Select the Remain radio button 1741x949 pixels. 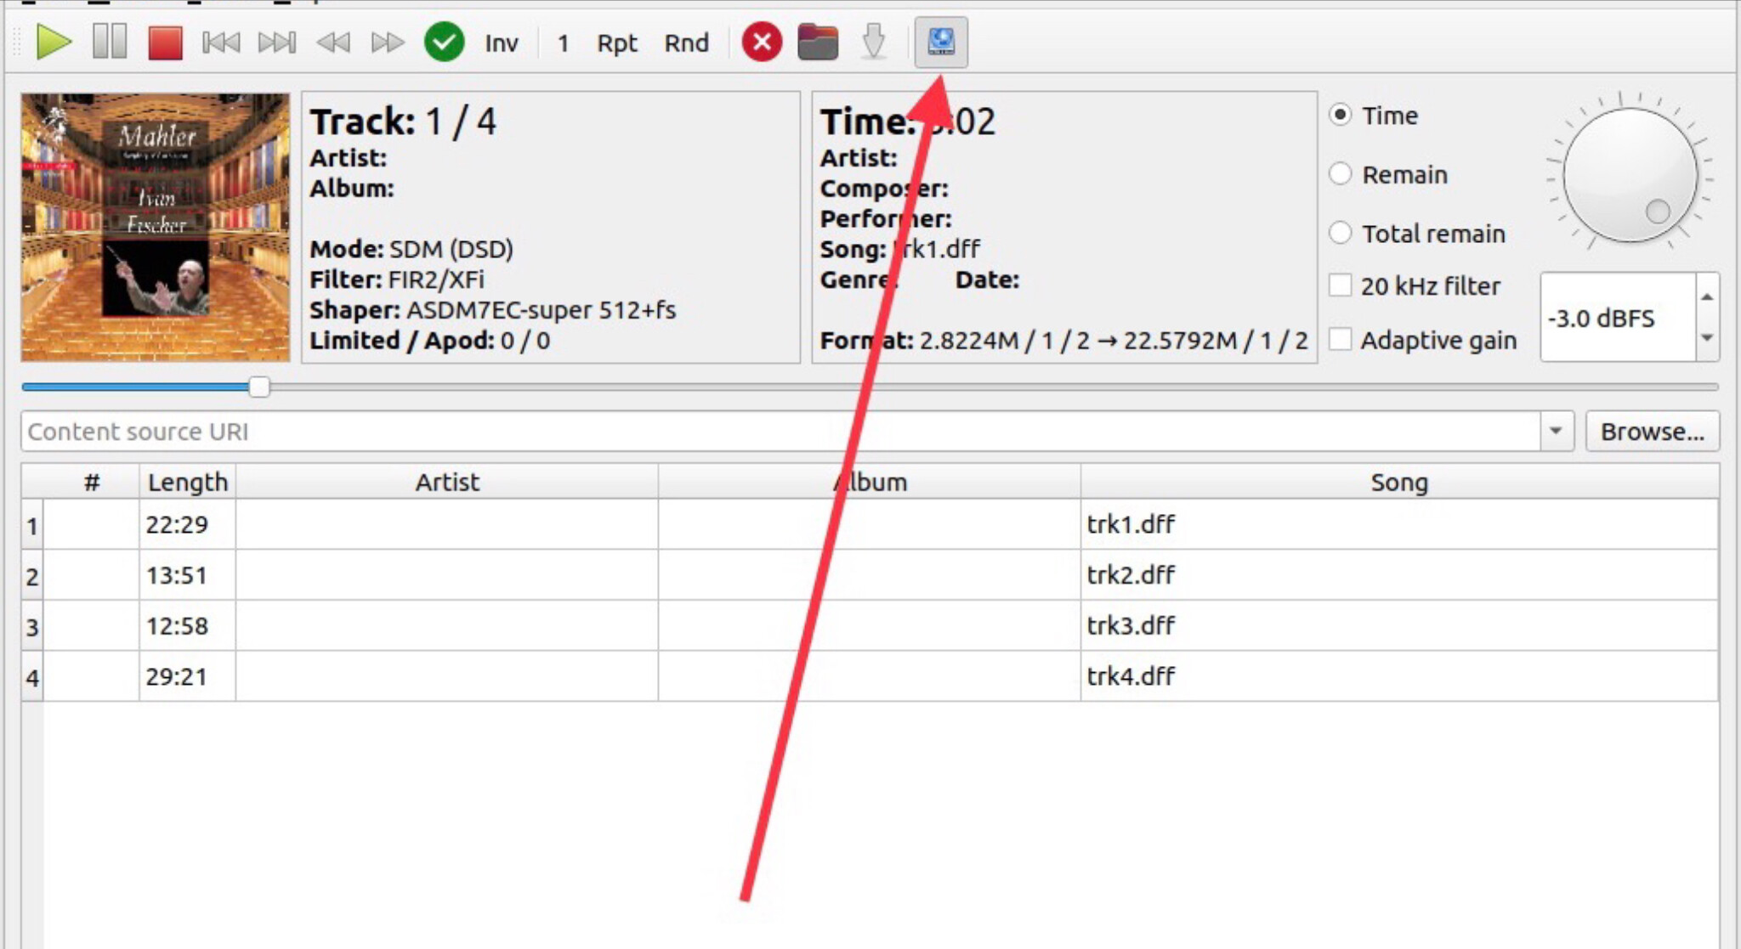pos(1341,174)
